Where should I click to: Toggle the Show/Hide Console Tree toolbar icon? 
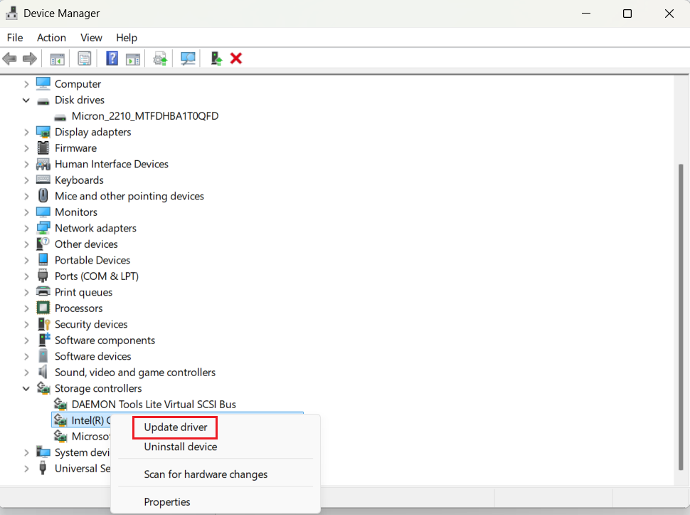click(57, 58)
